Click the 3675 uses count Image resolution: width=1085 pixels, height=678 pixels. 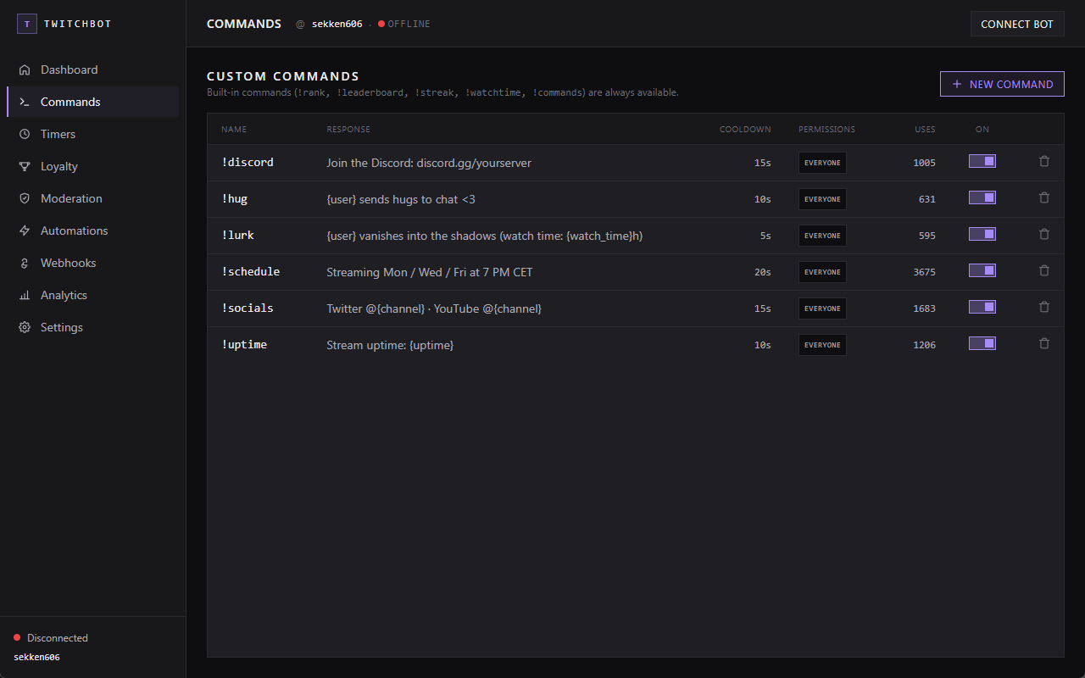tap(924, 272)
